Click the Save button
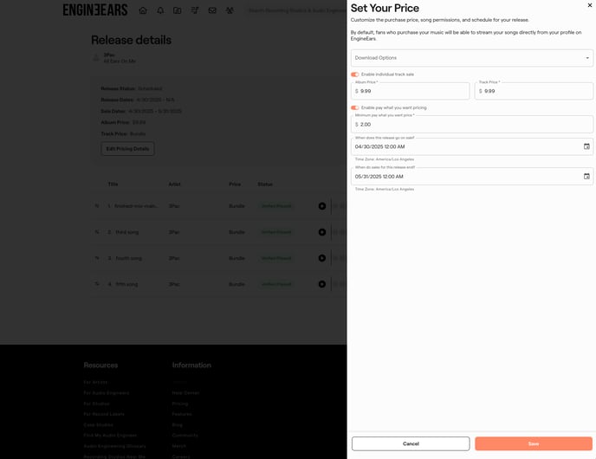Screen dimensions: 596x459 (x=534, y=443)
